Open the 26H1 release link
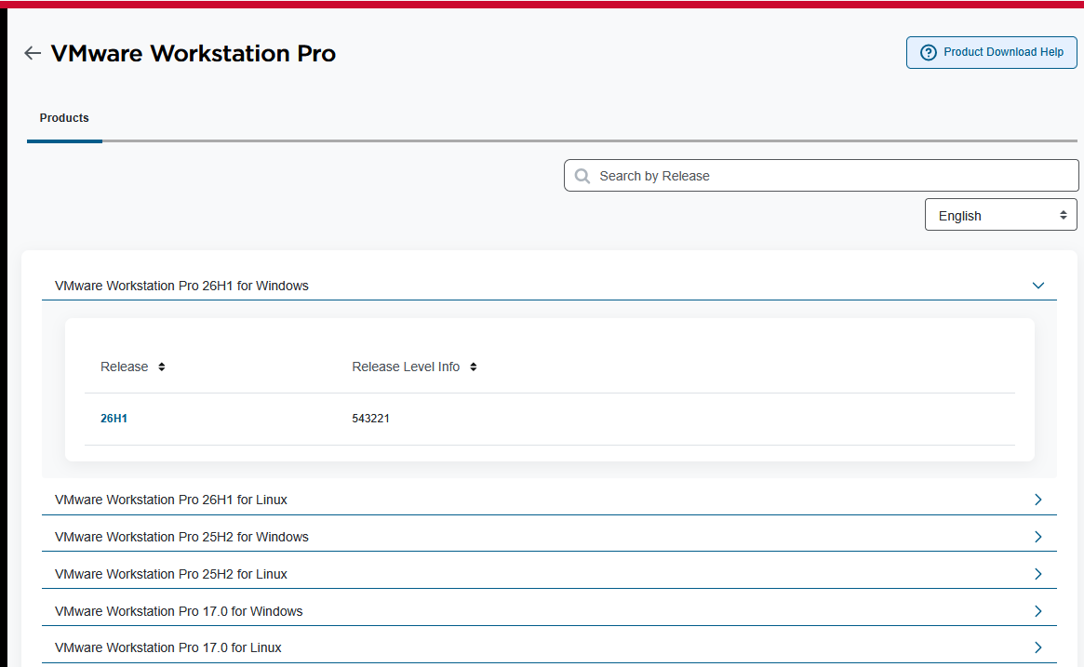This screenshot has width=1084, height=667. [x=114, y=419]
